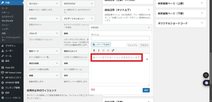Click the メディアを追加 button
Screen dimensions: 212x102
pos(101,45)
